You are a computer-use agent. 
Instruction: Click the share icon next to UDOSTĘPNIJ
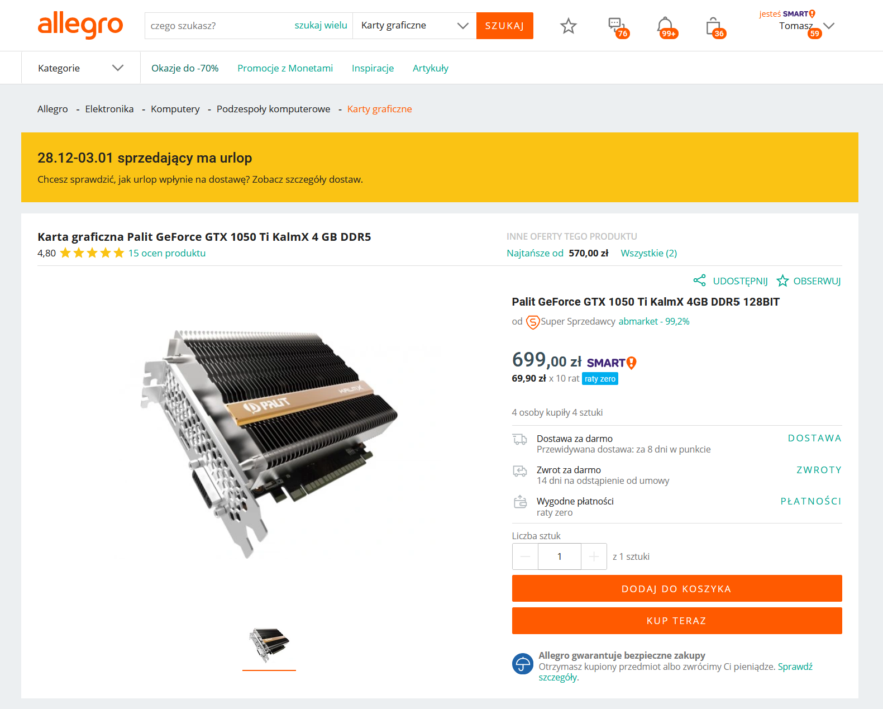(x=699, y=280)
